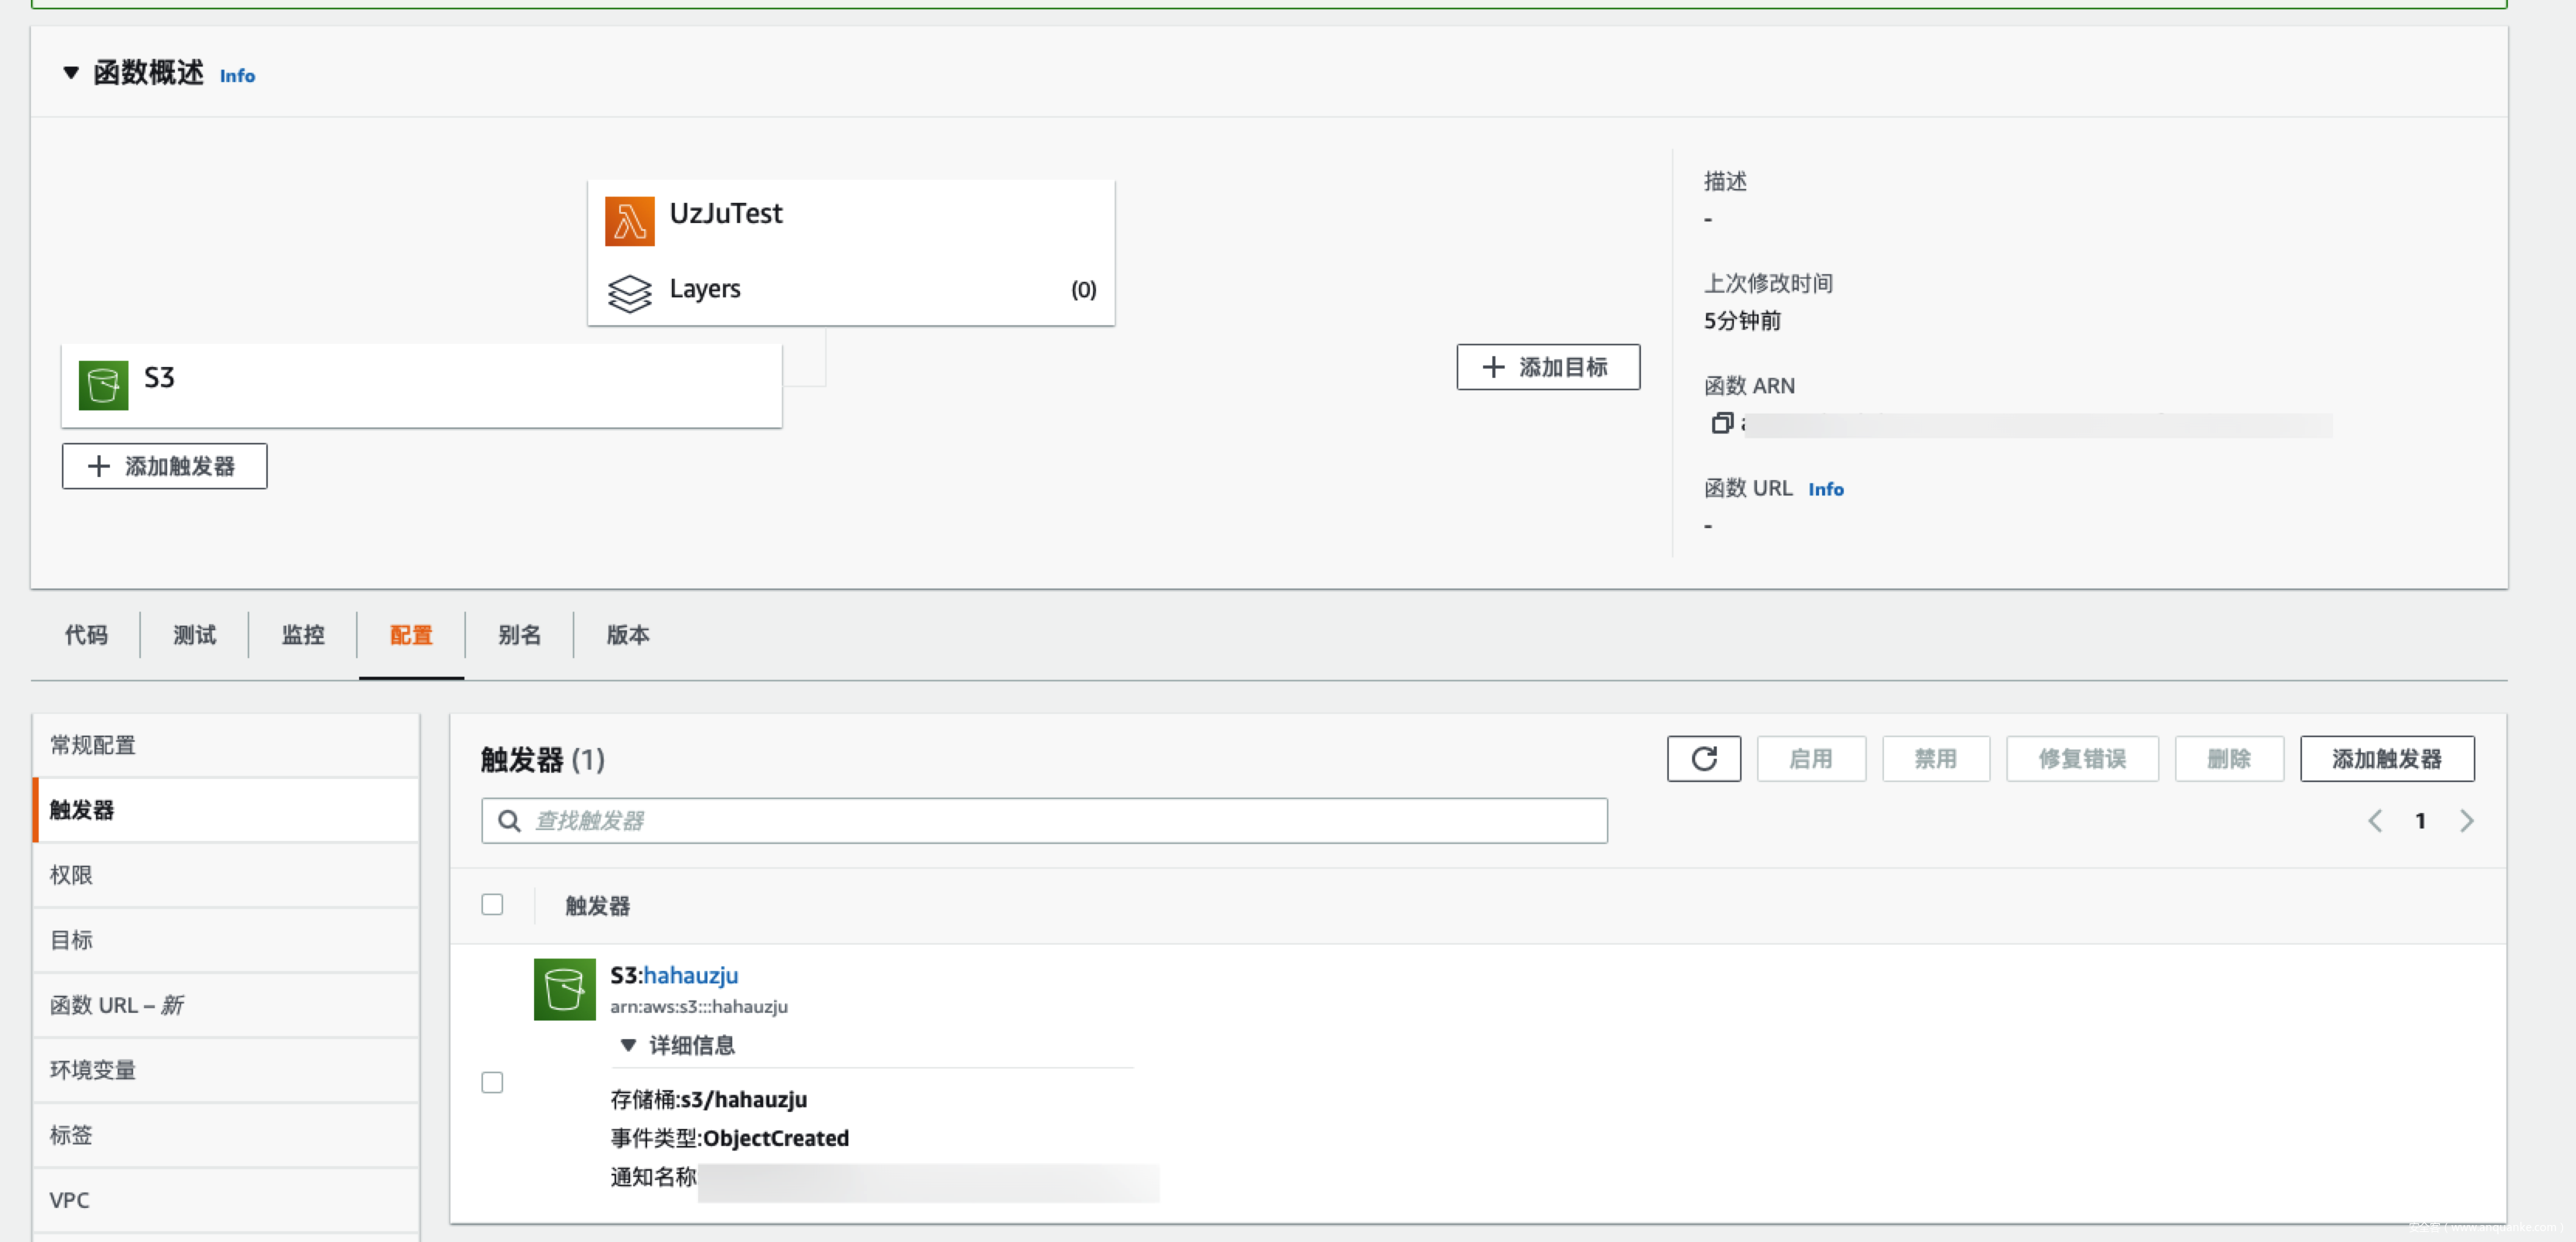The width and height of the screenshot is (2576, 1242).
Task: Open the 监控 tab
Action: click(x=303, y=635)
